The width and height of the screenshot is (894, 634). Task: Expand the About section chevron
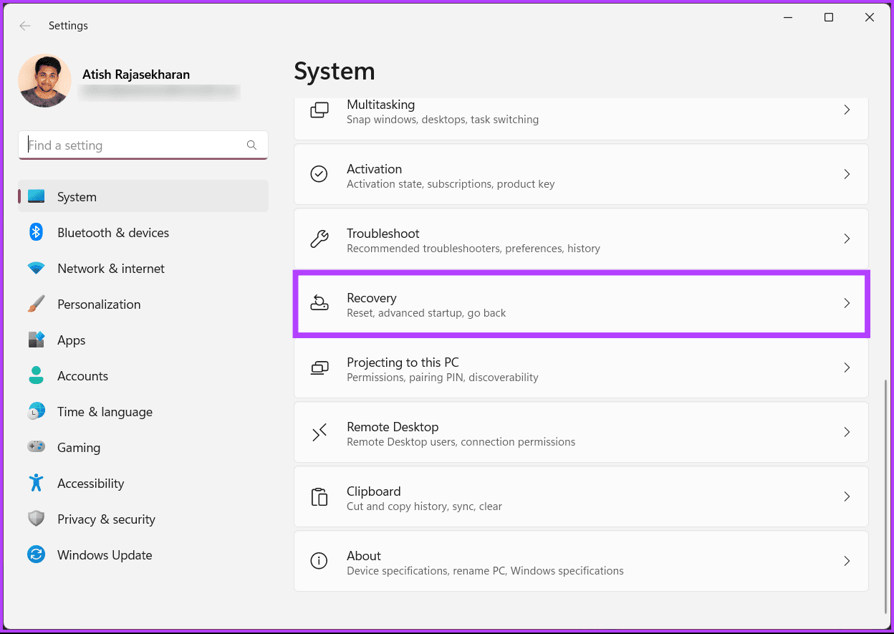847,561
